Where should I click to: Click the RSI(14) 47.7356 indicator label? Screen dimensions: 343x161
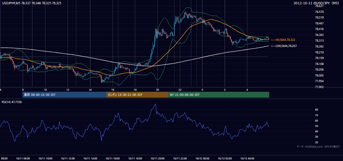pos(12,102)
